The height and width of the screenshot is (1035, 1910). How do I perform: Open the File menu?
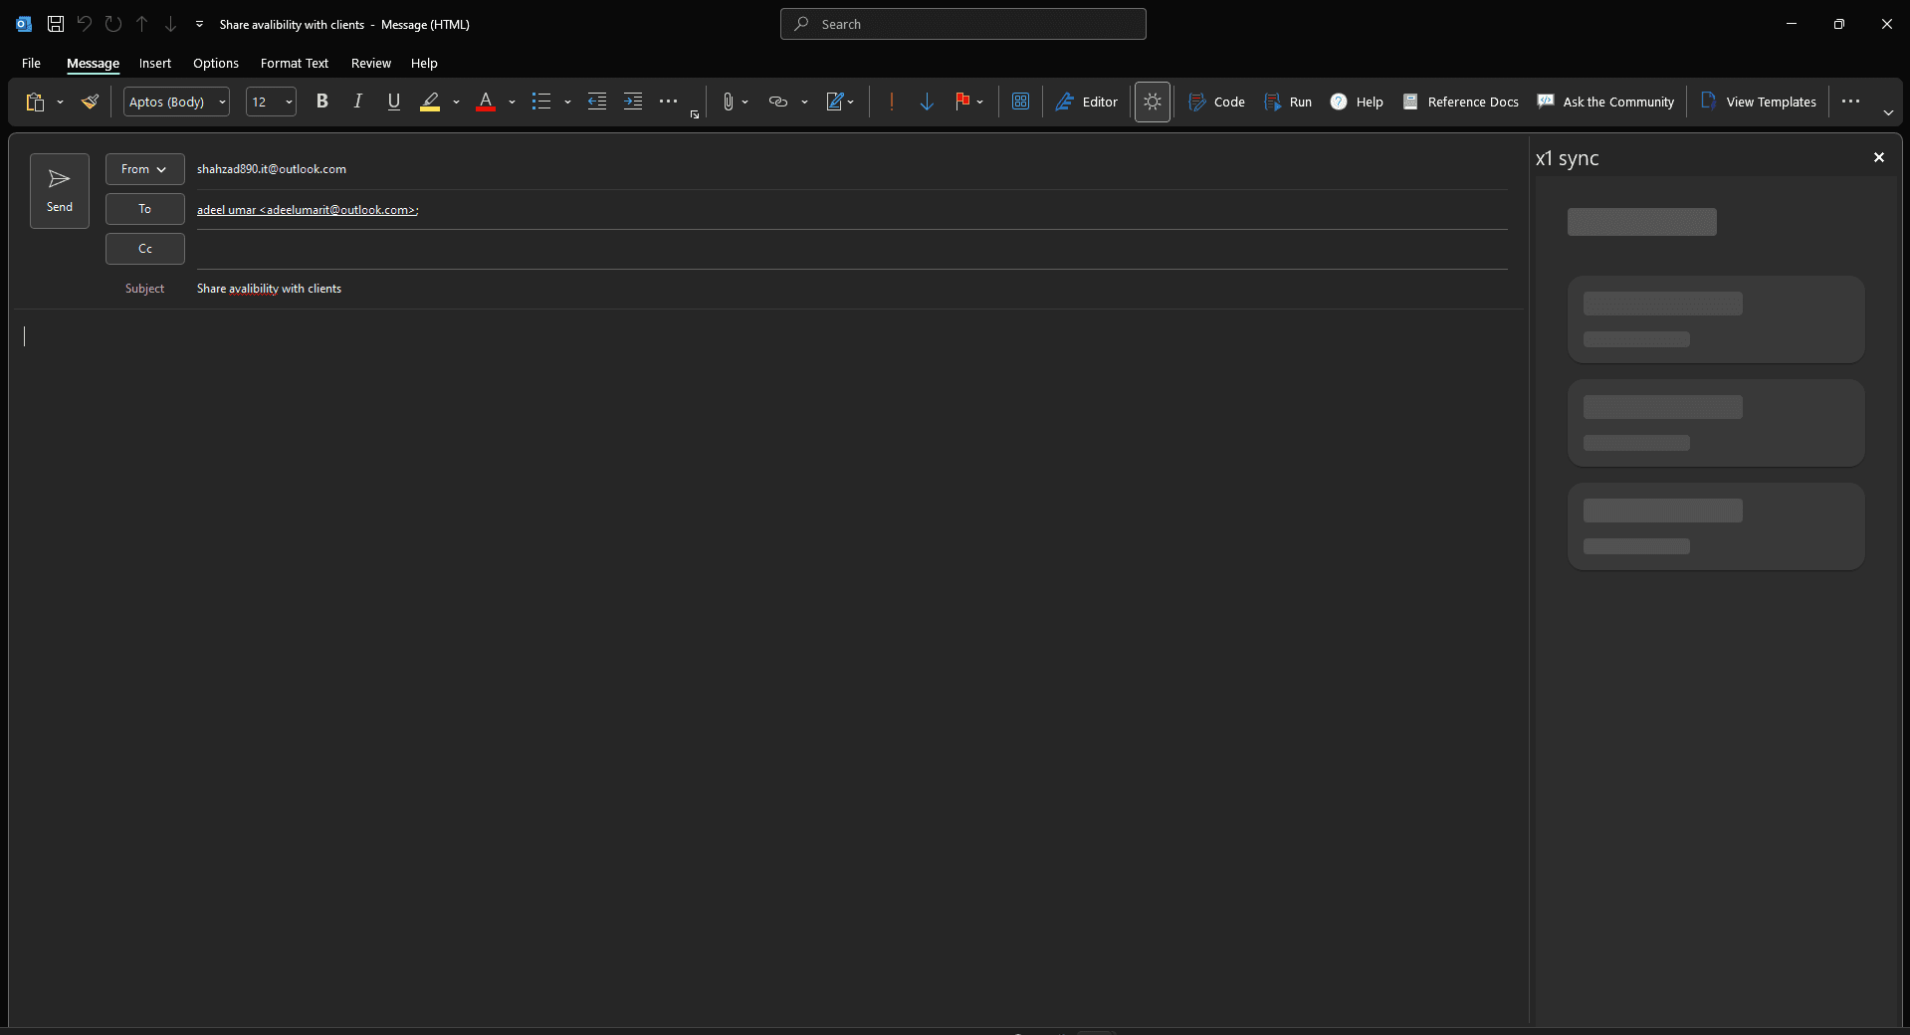[31, 63]
